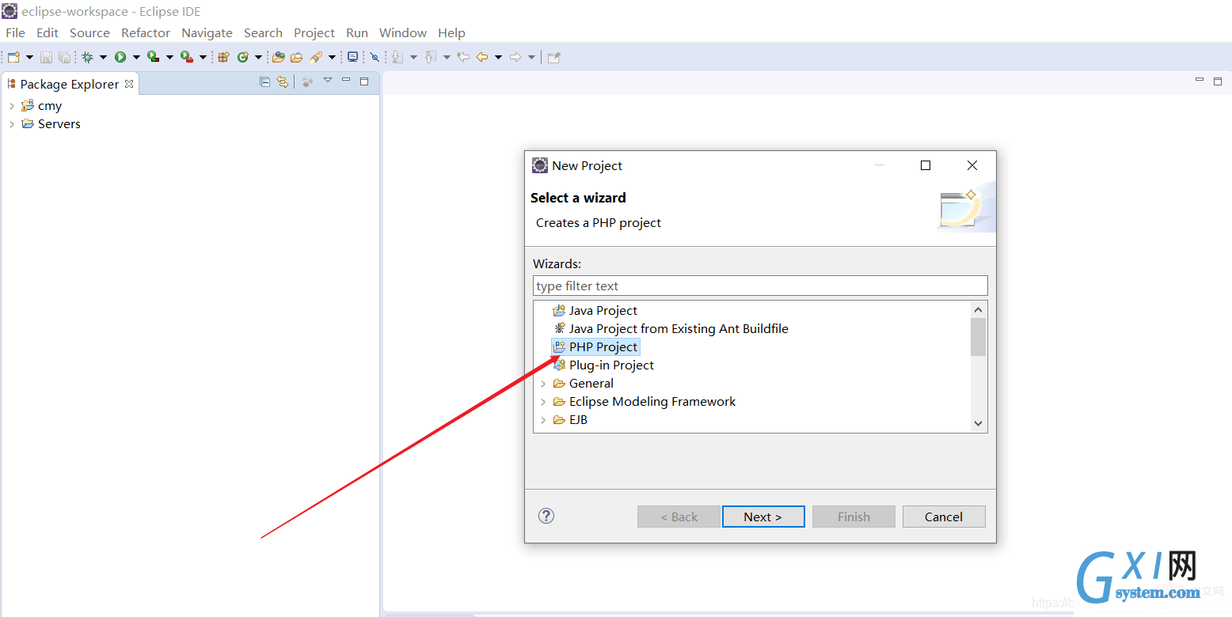
Task: Click the green Run icon
Action: click(120, 57)
